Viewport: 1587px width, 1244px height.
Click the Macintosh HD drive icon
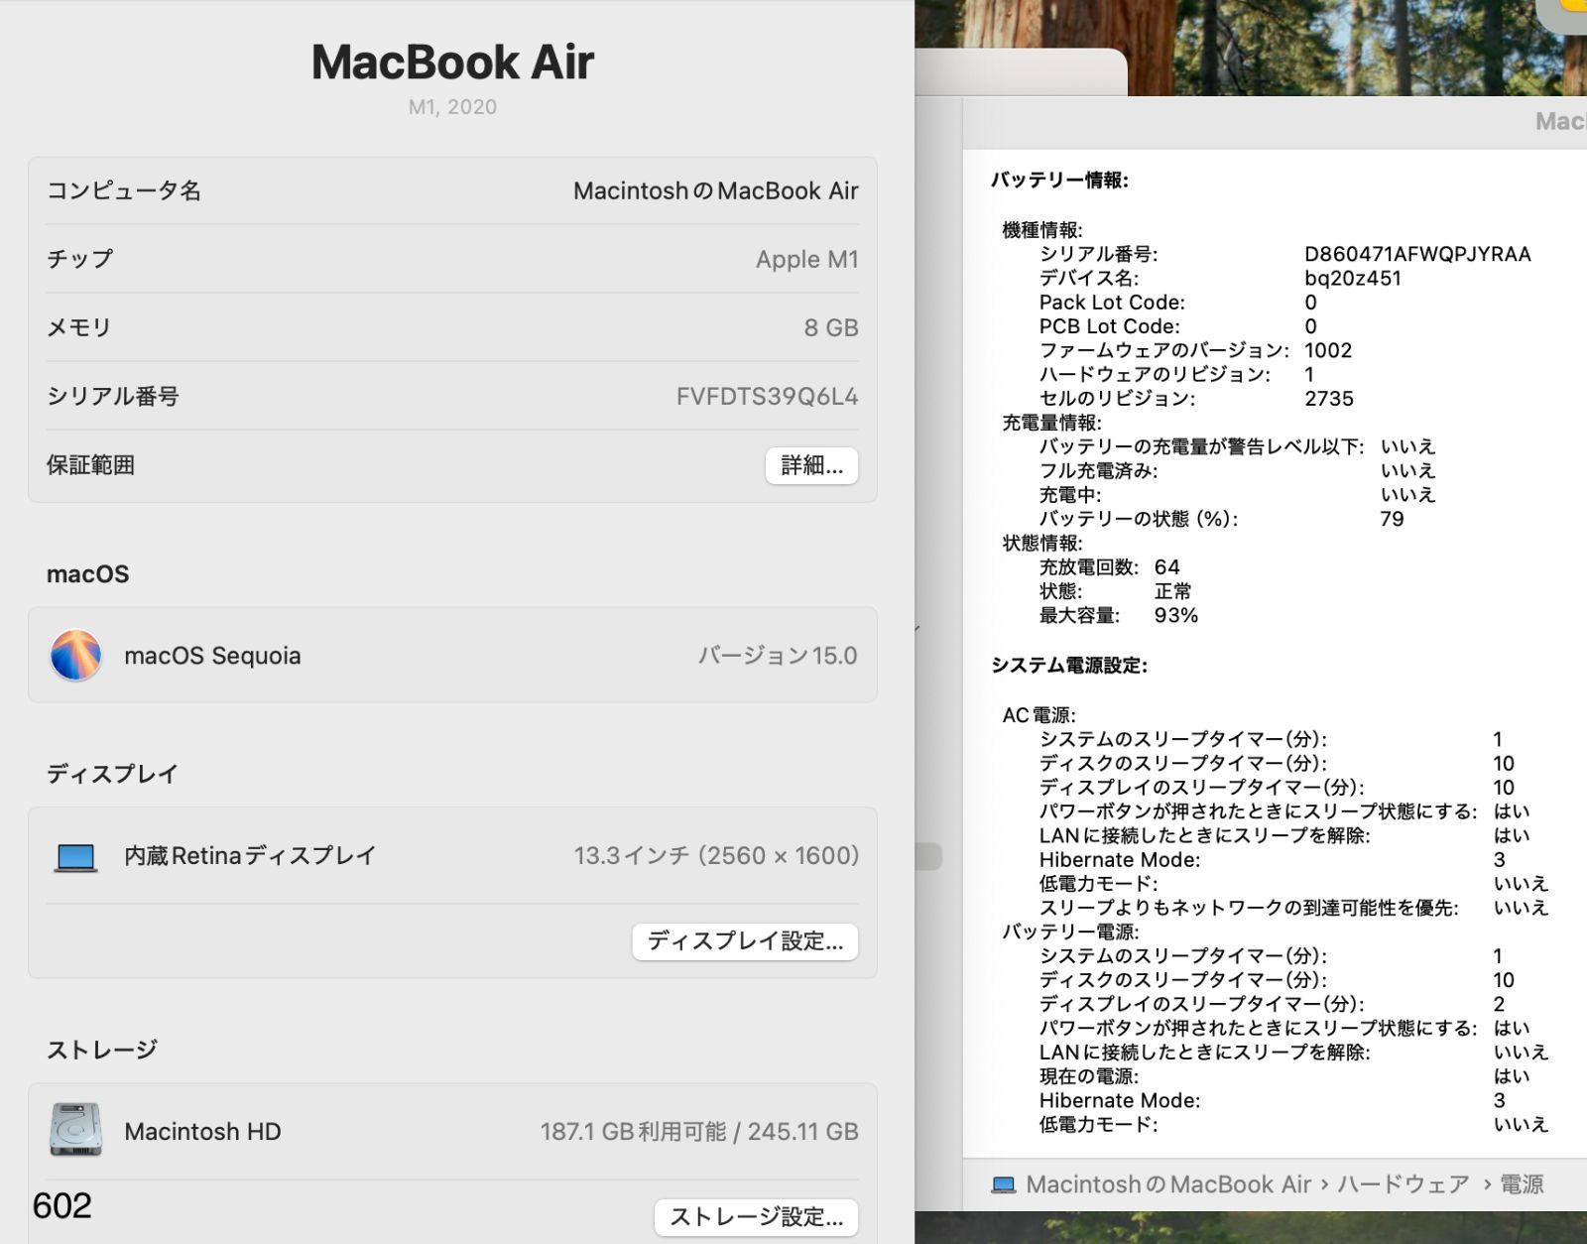75,1131
